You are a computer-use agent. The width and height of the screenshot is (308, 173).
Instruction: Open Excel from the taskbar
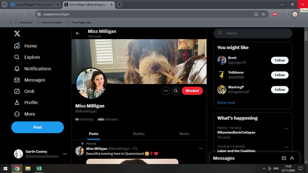pyautogui.click(x=39, y=168)
